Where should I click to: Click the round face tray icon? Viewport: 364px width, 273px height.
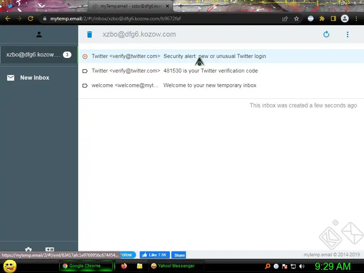pos(276,266)
